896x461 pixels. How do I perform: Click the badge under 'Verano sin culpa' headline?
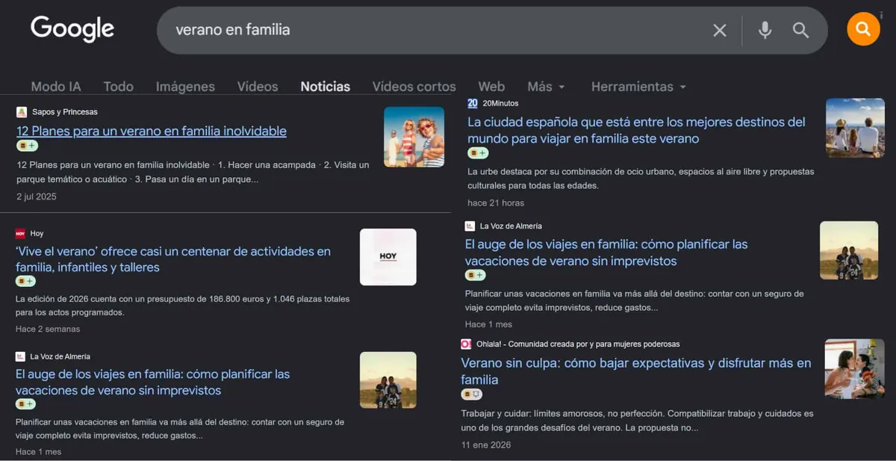[x=471, y=395]
